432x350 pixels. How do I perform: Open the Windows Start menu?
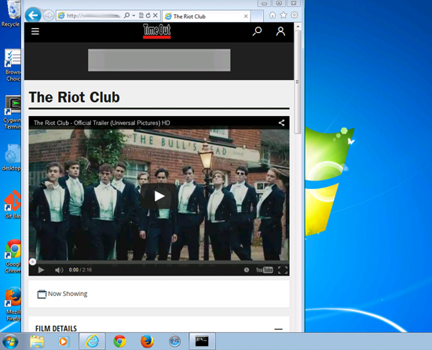[x=10, y=341]
